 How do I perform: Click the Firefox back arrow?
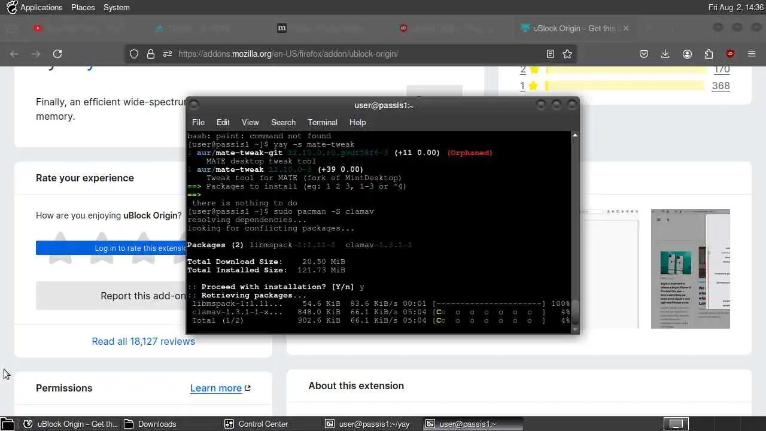[x=14, y=54]
